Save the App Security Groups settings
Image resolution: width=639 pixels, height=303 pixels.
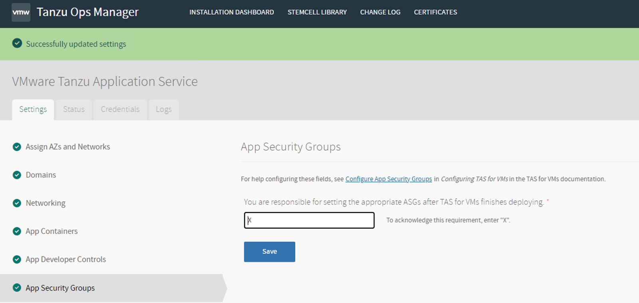270,252
